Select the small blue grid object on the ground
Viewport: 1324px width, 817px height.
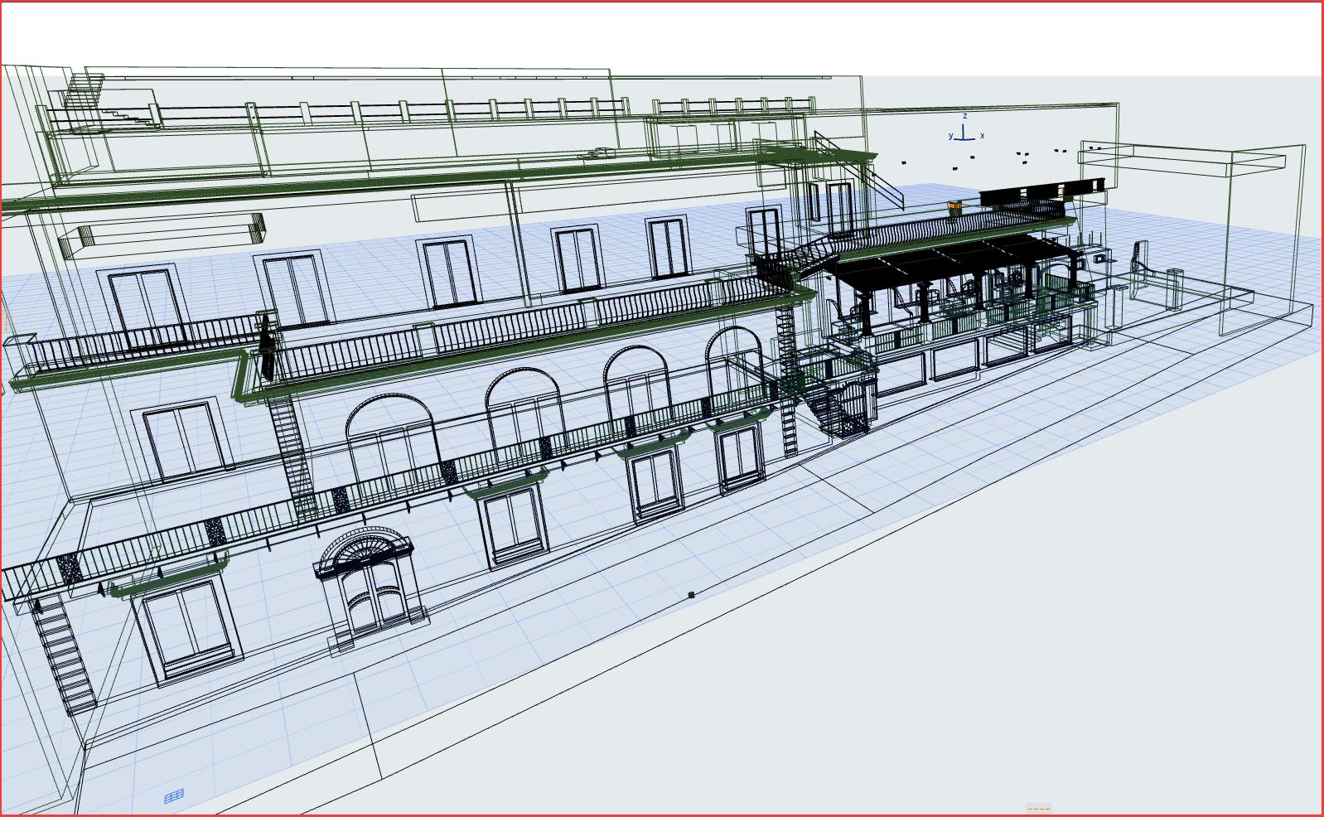[174, 796]
